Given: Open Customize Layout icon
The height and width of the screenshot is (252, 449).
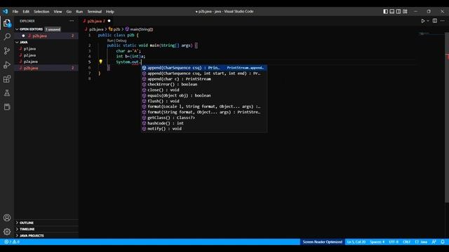Looking at the screenshot, I should click(405, 11).
